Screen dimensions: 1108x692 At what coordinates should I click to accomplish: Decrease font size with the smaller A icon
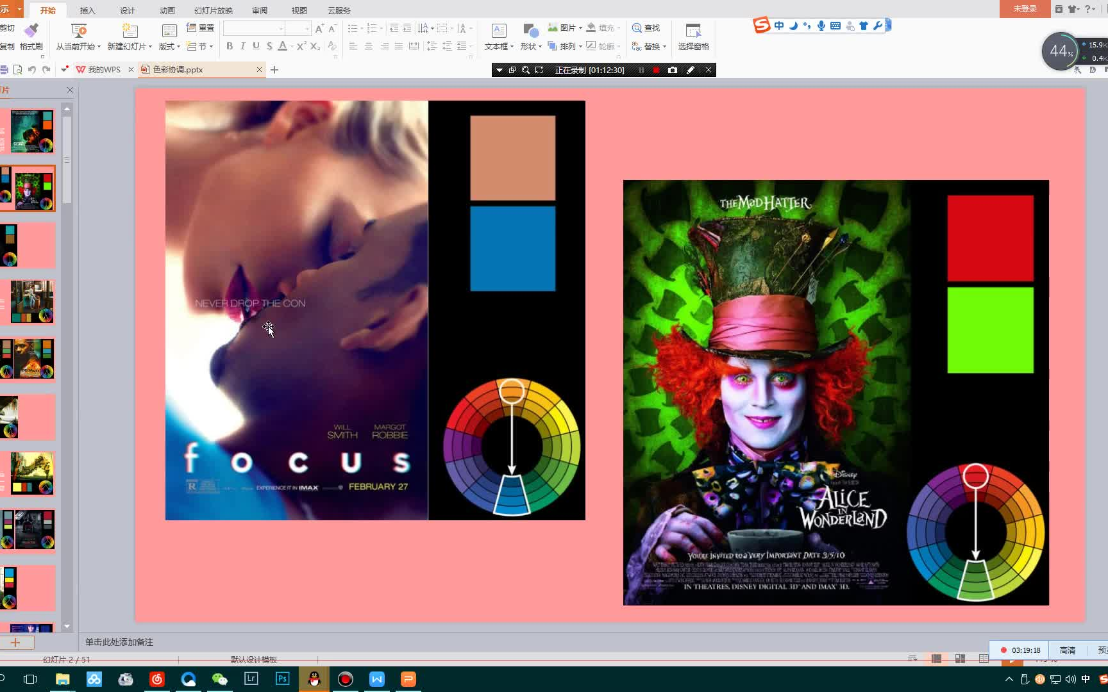332,28
